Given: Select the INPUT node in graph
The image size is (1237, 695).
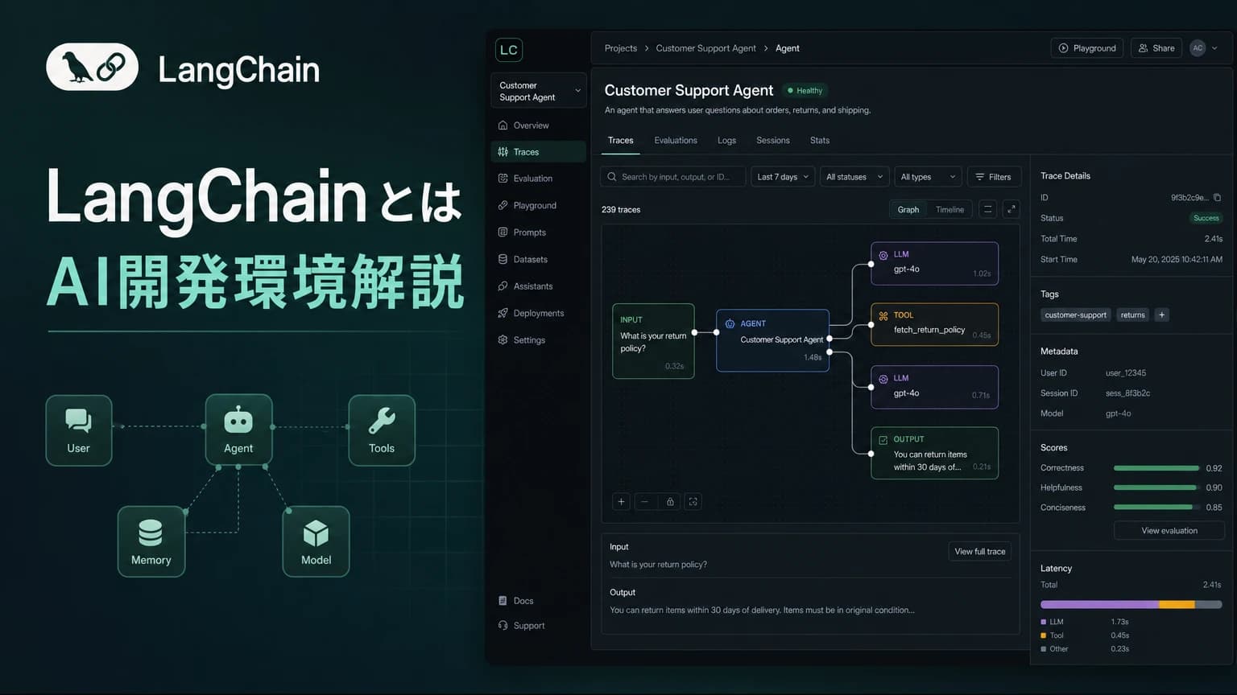Looking at the screenshot, I should (653, 341).
